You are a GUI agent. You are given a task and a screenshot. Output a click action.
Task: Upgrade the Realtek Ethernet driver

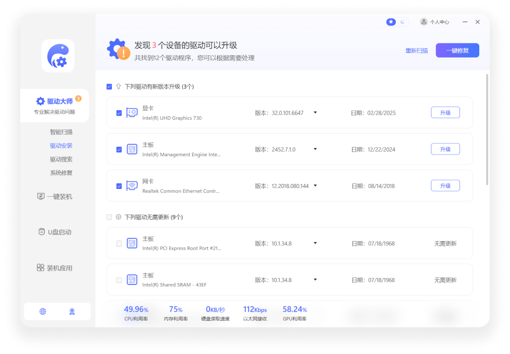445,185
